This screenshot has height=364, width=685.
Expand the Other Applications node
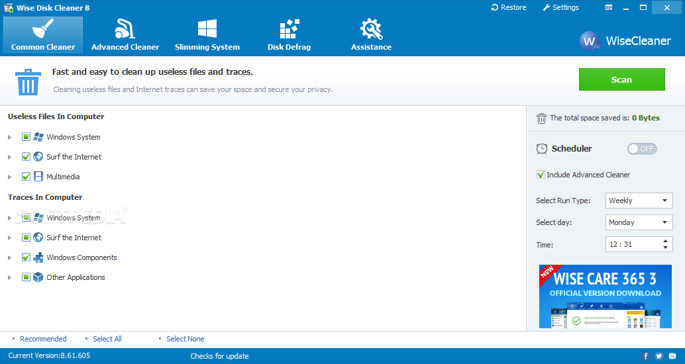pos(10,277)
